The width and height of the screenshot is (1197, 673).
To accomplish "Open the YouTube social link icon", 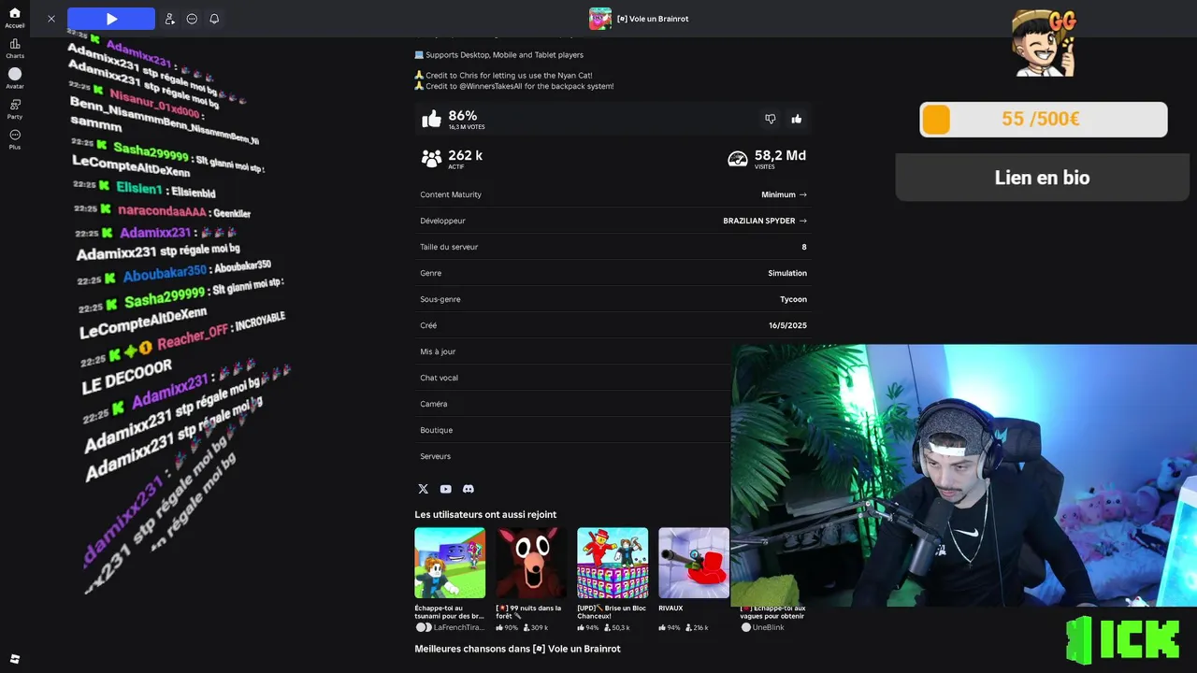I will 445,489.
